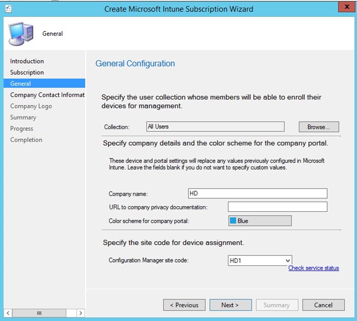Viewport: 357px width, 321px height.
Task: Click the Next button
Action: coord(231,305)
